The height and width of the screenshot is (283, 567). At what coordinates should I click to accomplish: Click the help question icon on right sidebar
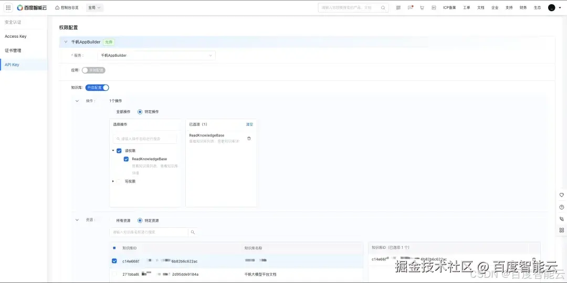(x=562, y=207)
